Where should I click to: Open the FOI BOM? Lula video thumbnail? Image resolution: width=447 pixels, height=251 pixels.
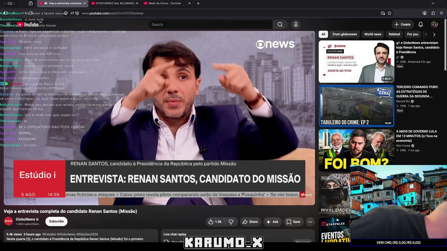(x=356, y=150)
